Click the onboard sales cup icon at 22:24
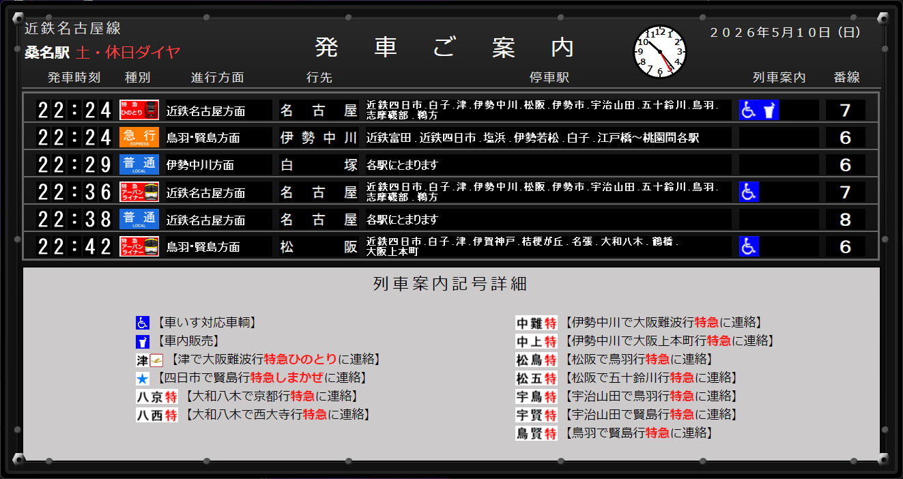Screen dimensions: 903x479 (770, 110)
